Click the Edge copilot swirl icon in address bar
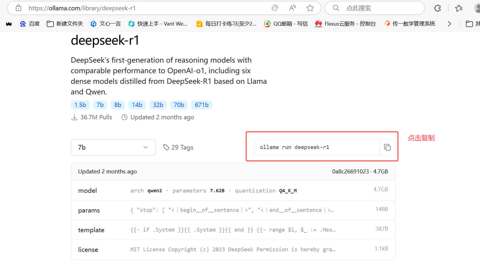This screenshot has height=266, width=480. coord(275,8)
